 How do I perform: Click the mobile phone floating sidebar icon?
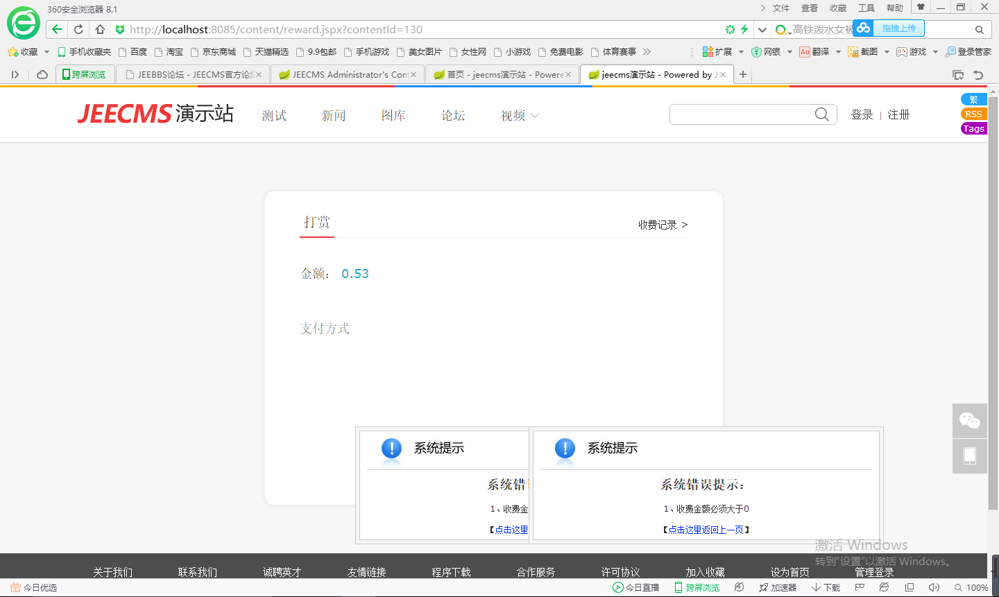coord(969,456)
